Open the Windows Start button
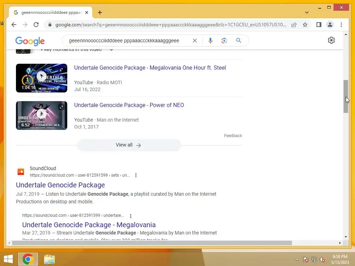Screen dimensions: 355x266 (8, 259)
